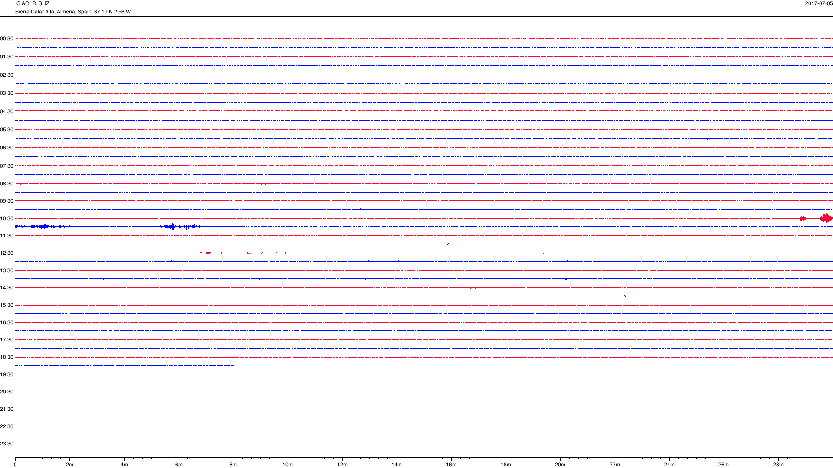Click the 22m axis tick label
The width and height of the screenshot is (833, 468).
tap(615, 465)
